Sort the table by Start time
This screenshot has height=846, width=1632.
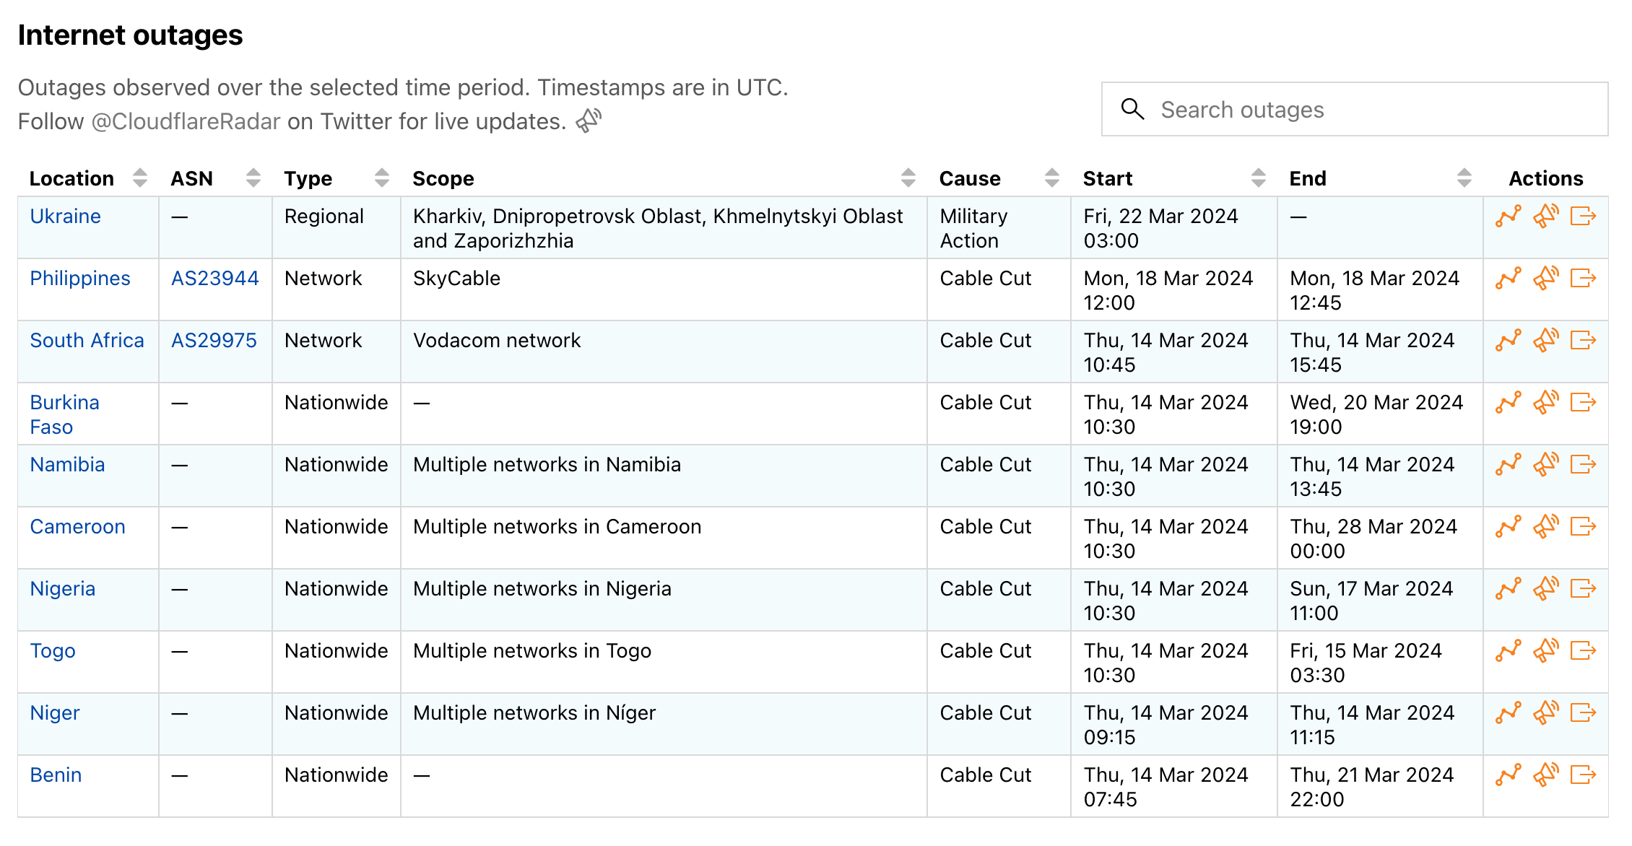pos(1258,178)
